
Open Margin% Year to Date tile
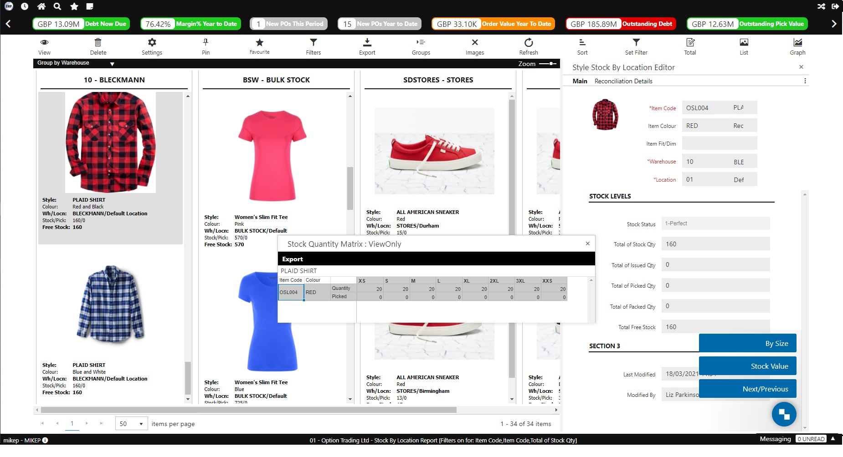coord(191,24)
